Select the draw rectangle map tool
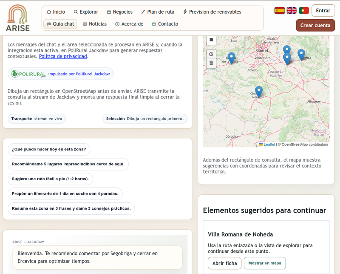 [x=211, y=40]
